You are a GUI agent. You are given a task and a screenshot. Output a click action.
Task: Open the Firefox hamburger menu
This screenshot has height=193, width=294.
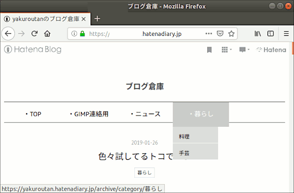(x=286, y=34)
